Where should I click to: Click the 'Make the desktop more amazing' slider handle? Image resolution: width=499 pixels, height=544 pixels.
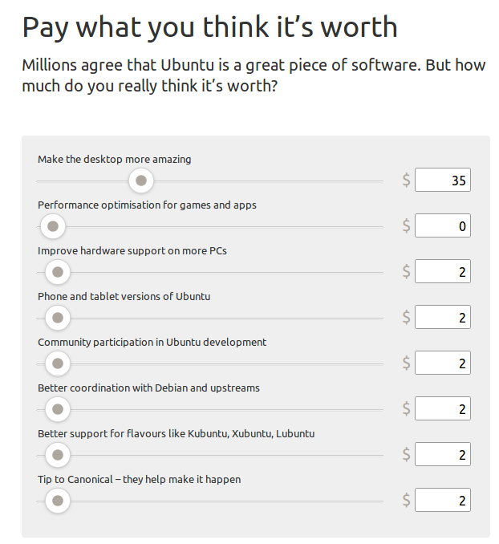[140, 181]
